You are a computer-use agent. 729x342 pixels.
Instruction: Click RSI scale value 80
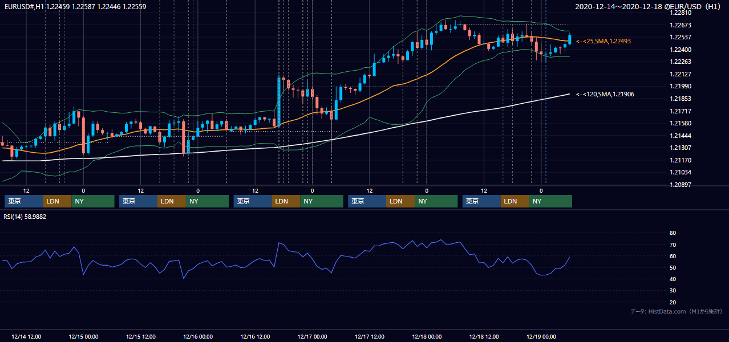click(673, 233)
